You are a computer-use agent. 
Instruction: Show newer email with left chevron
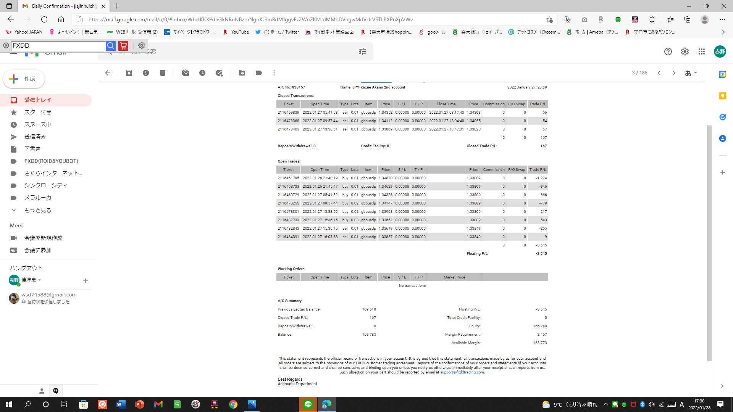tap(659, 73)
